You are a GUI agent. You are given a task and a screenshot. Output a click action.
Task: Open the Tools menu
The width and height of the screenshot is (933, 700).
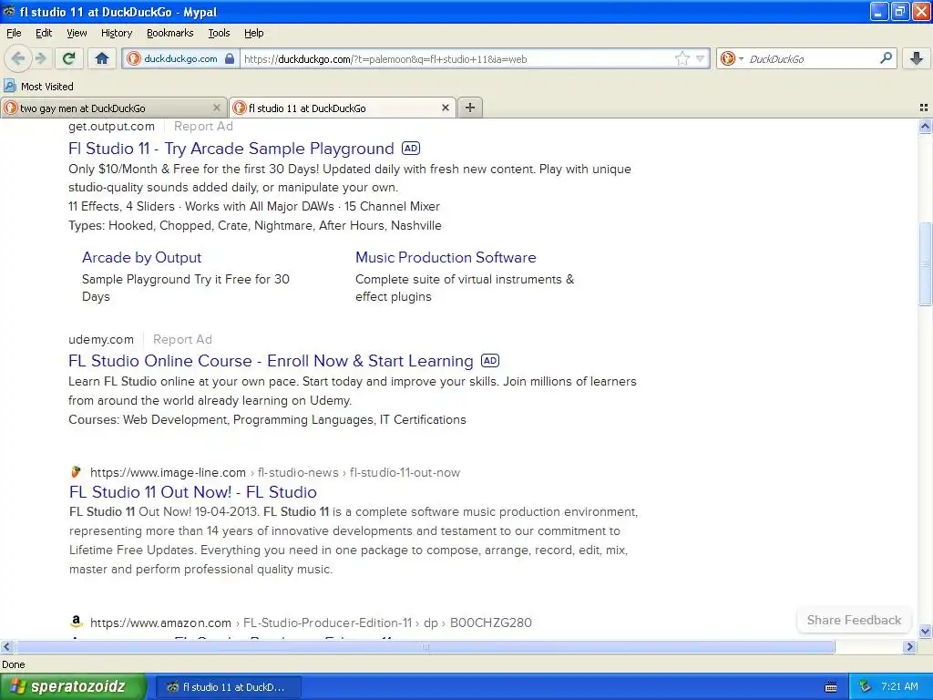point(219,33)
